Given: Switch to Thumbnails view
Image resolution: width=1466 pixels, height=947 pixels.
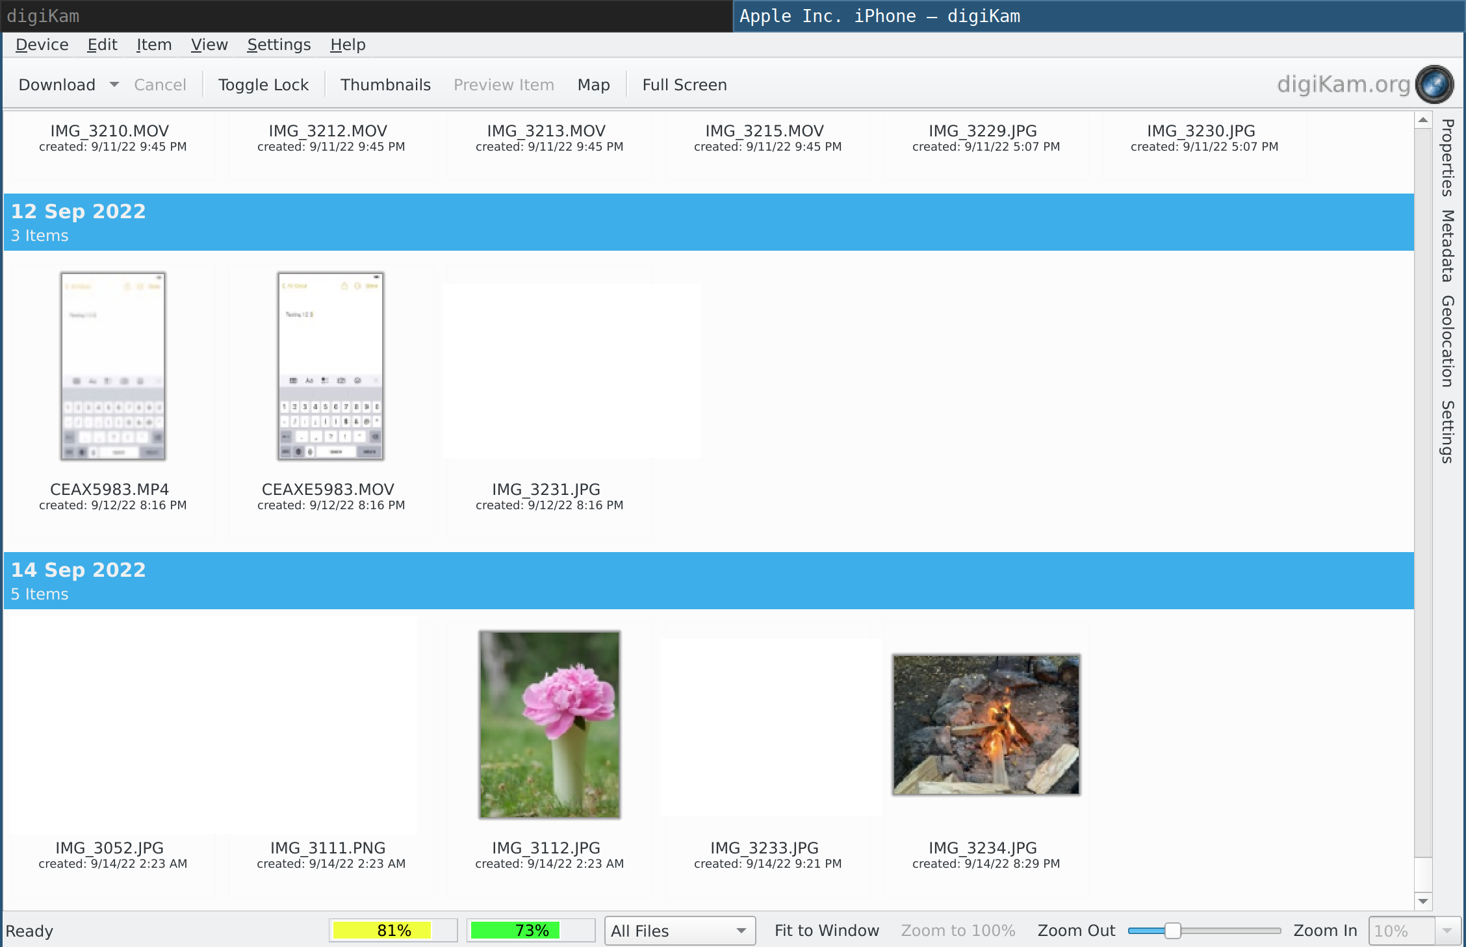Looking at the screenshot, I should (x=385, y=84).
